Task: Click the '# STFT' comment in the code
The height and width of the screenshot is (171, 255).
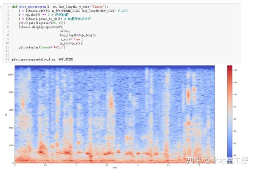Action: [x=123, y=11]
